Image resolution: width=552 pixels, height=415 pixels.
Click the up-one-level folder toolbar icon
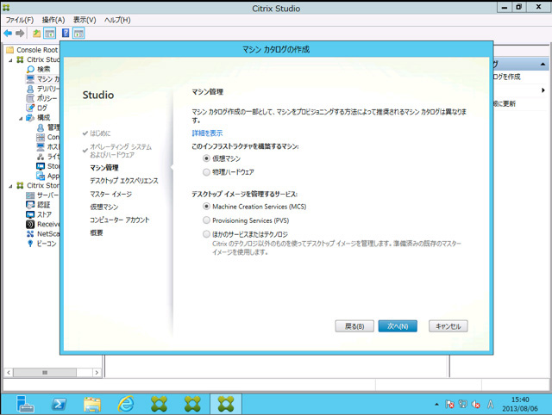click(36, 34)
